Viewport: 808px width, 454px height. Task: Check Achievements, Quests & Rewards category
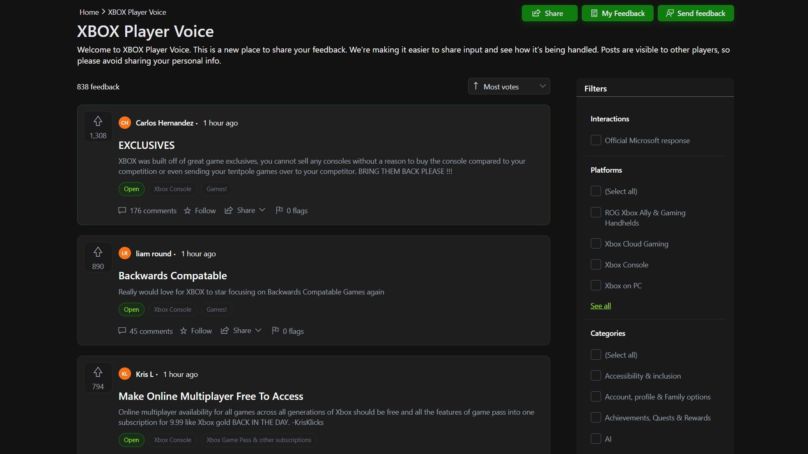coord(596,417)
